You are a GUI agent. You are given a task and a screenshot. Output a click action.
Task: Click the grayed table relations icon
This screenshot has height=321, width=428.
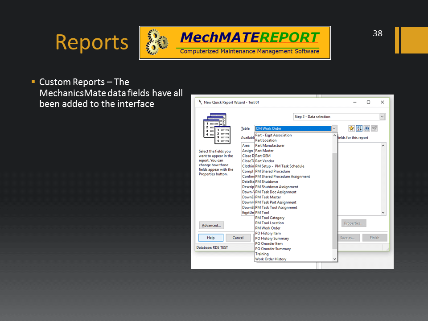374,128
